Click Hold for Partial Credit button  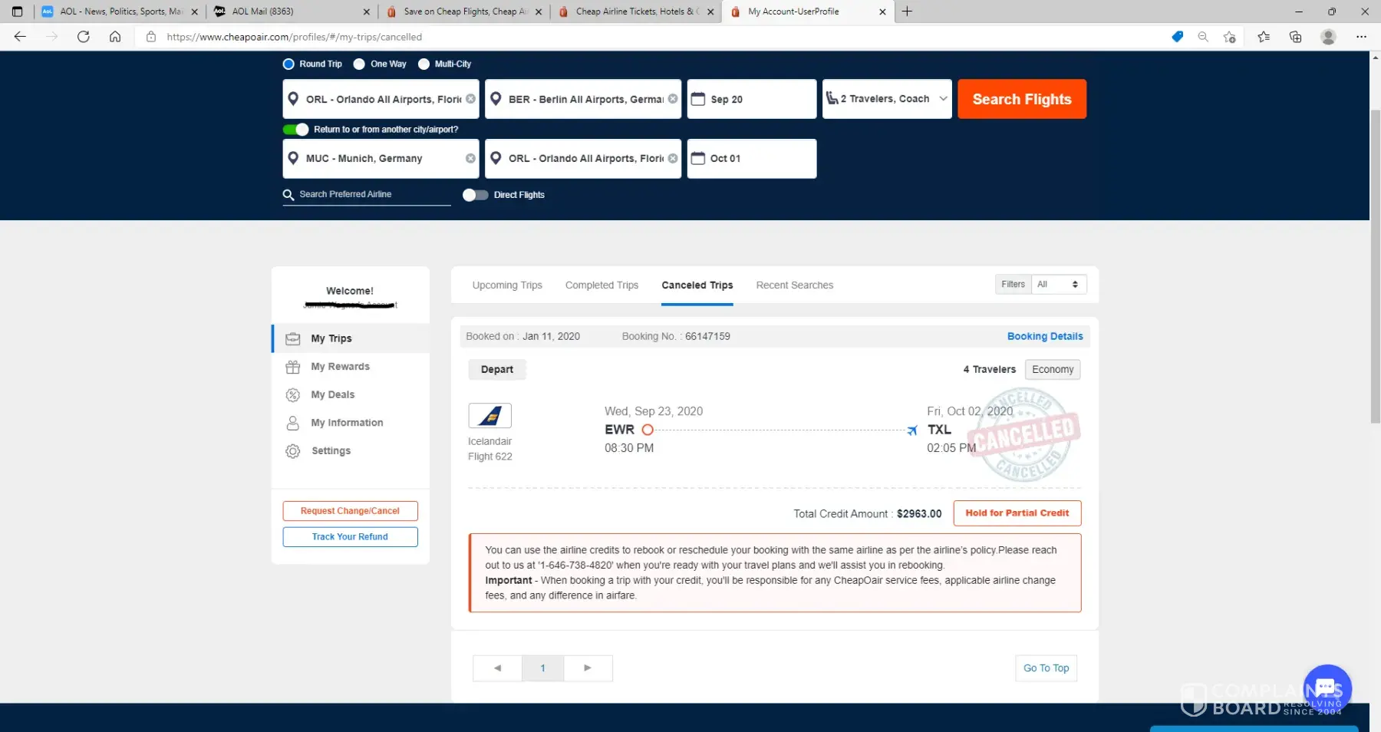pyautogui.click(x=1017, y=513)
